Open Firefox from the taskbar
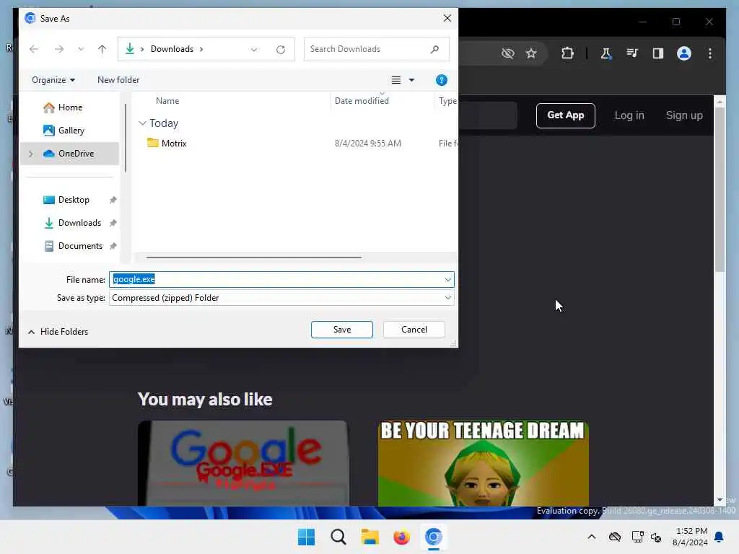This screenshot has width=739, height=554. 401,537
